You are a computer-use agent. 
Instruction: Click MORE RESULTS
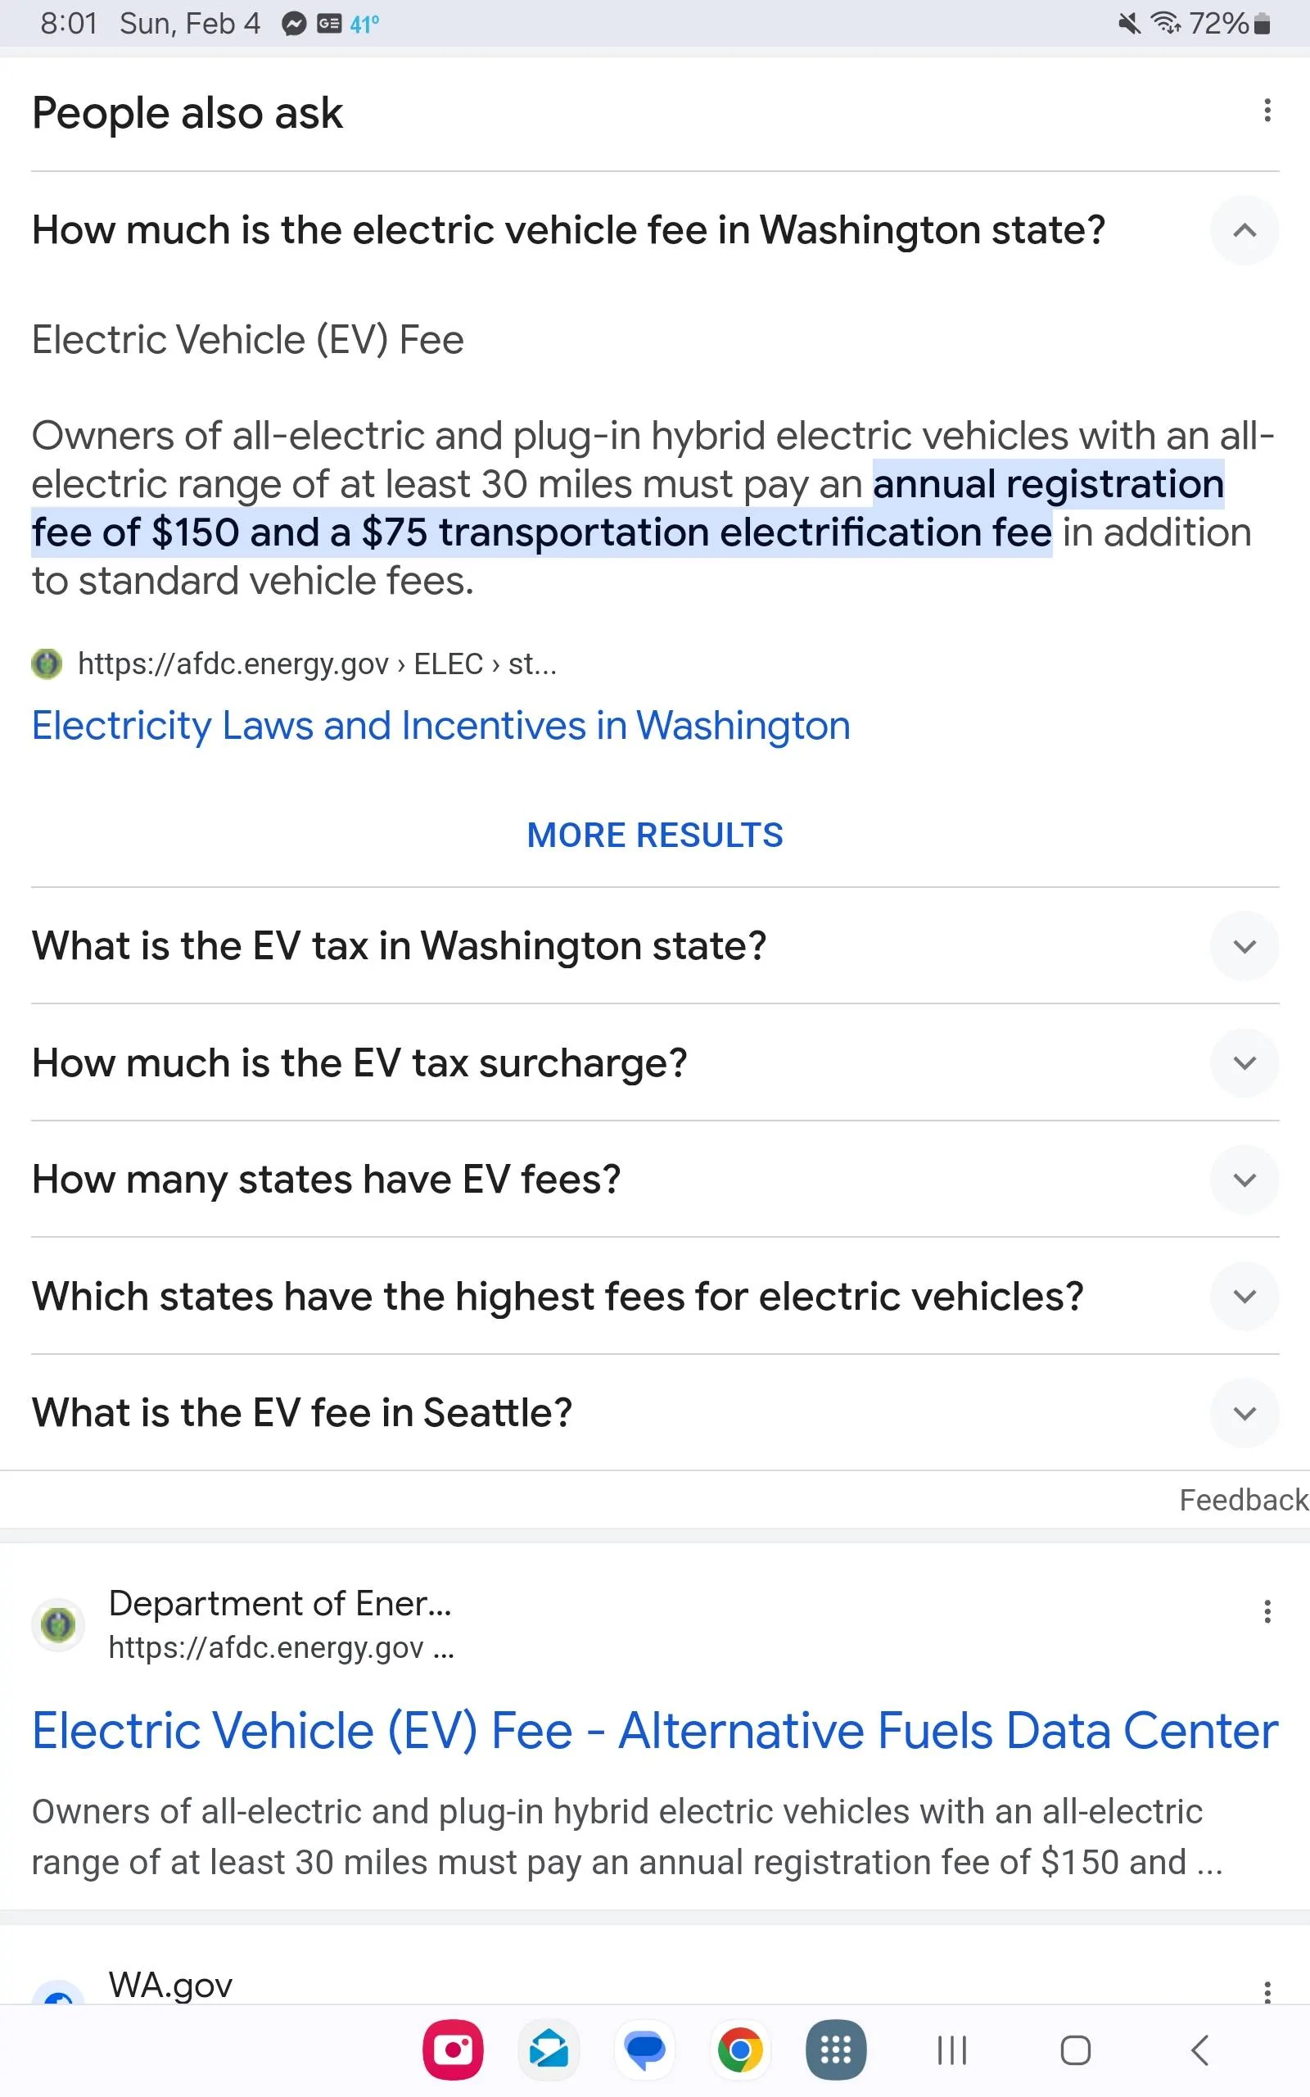click(654, 835)
